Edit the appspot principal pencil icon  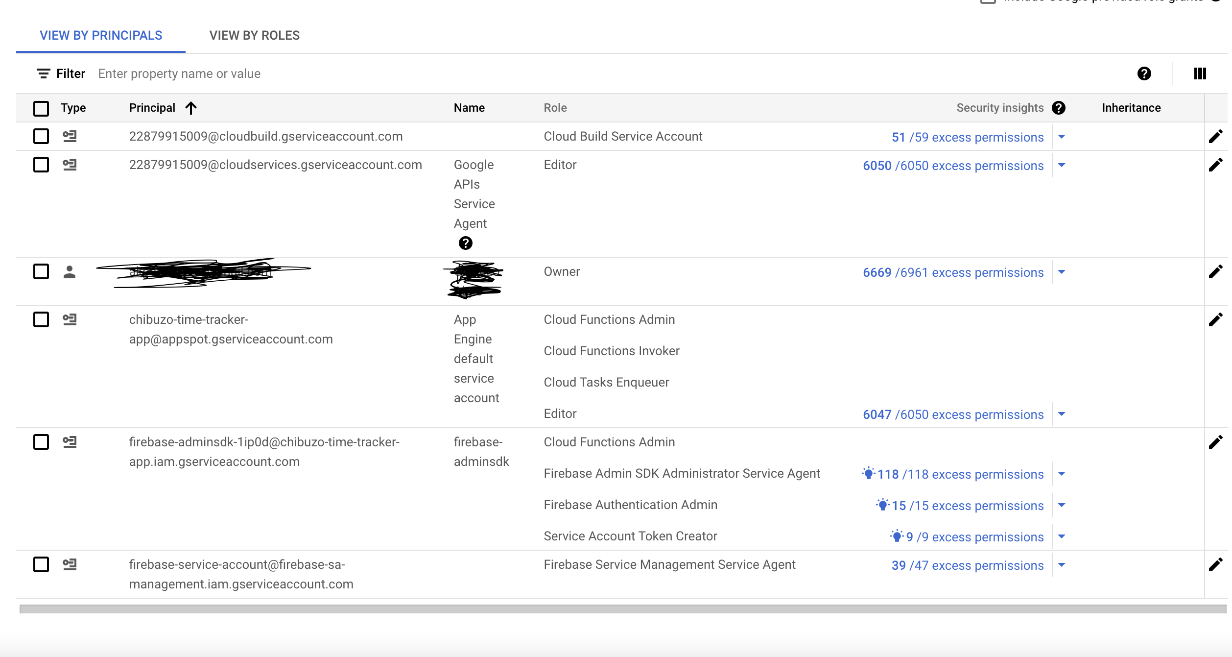(x=1215, y=319)
